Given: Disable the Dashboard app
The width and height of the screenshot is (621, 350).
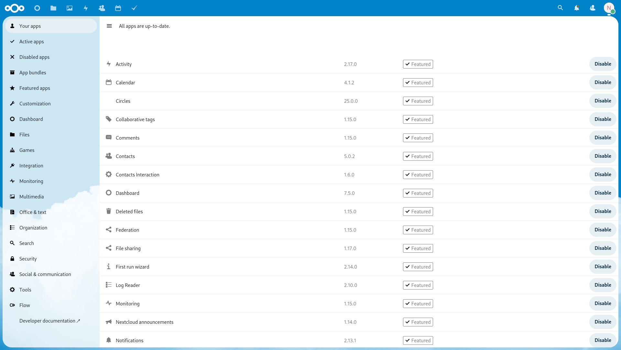Looking at the screenshot, I should [x=603, y=193].
